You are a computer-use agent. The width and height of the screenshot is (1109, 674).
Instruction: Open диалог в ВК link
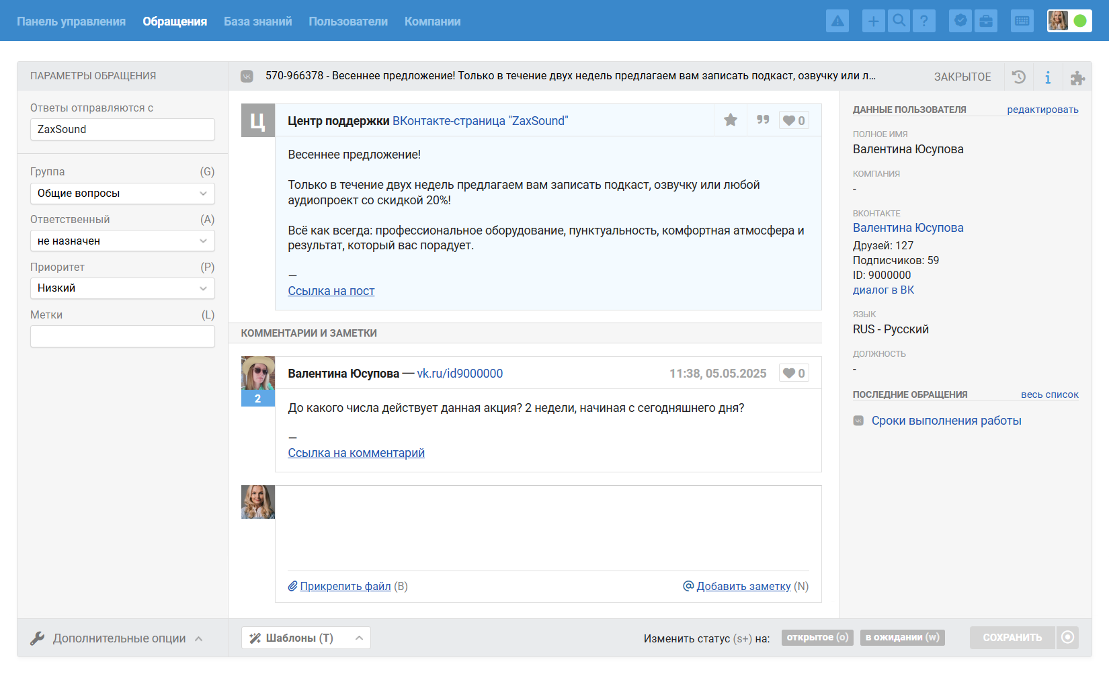(x=883, y=290)
